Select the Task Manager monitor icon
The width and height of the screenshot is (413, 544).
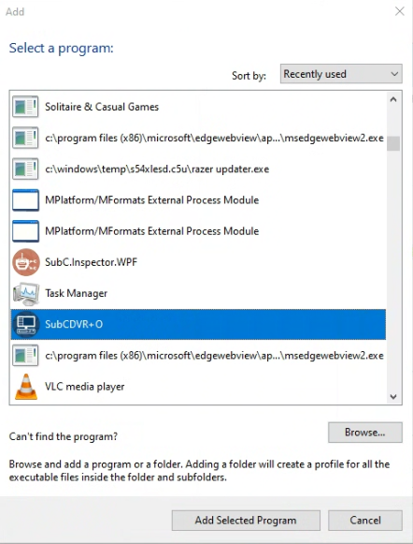point(25,293)
